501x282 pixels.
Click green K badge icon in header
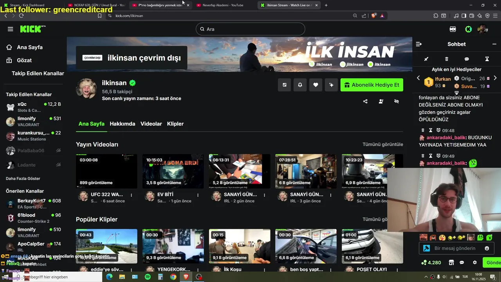click(469, 29)
